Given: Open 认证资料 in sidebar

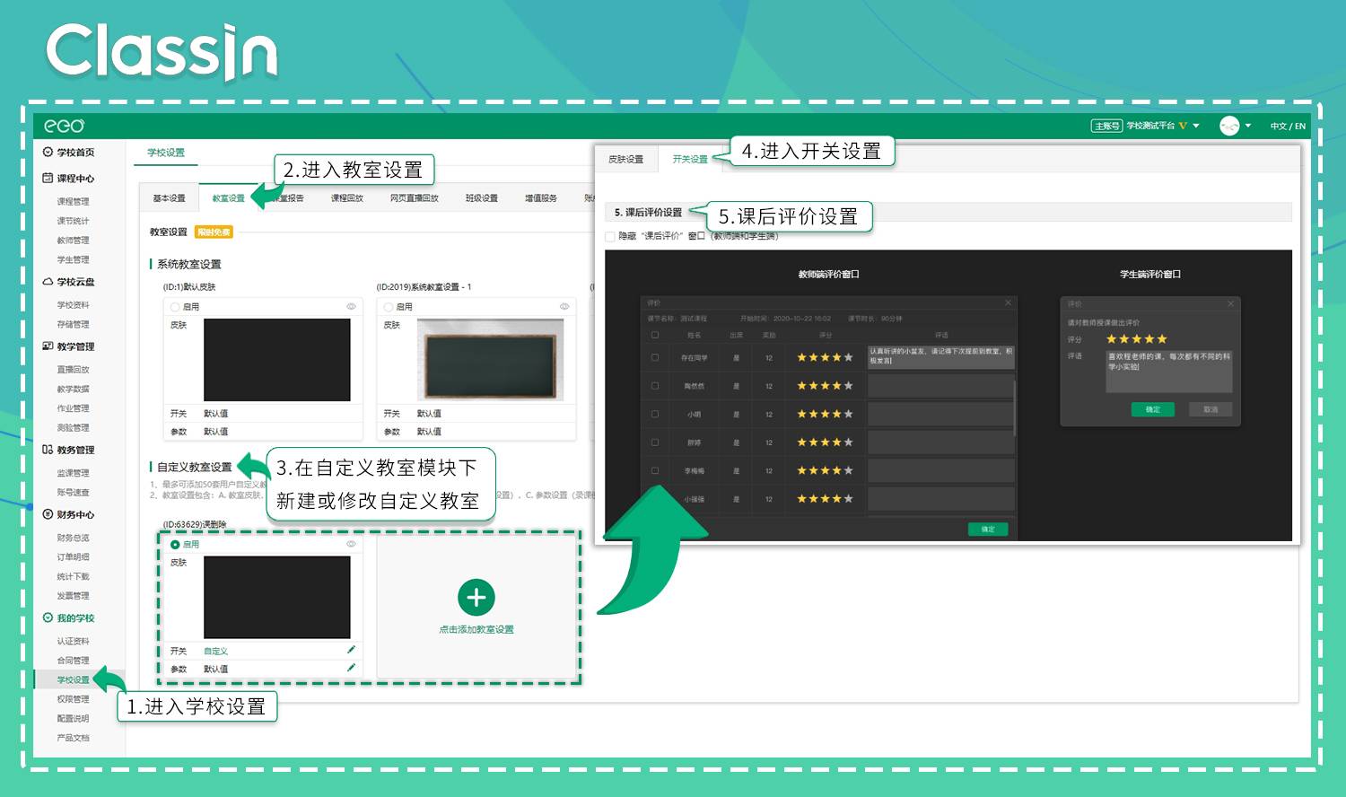Looking at the screenshot, I should click(74, 641).
